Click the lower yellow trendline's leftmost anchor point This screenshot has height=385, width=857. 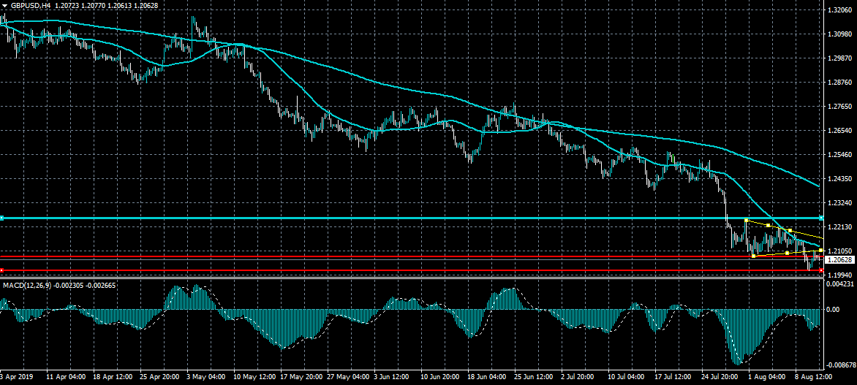tap(753, 256)
